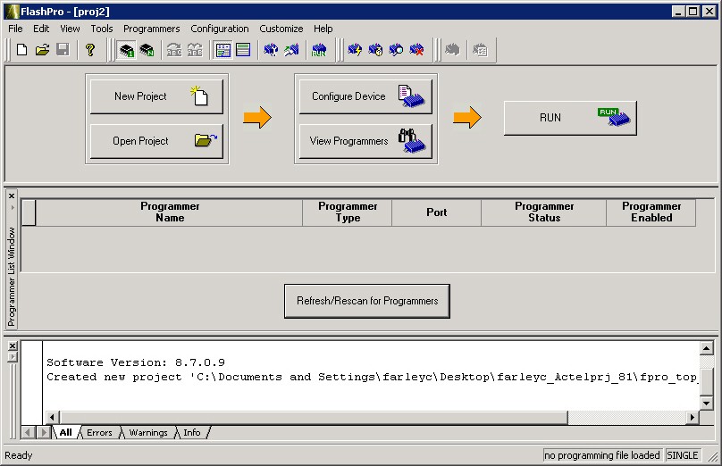
Task: Click the Open Project folder toolbar icon
Action: [x=42, y=50]
